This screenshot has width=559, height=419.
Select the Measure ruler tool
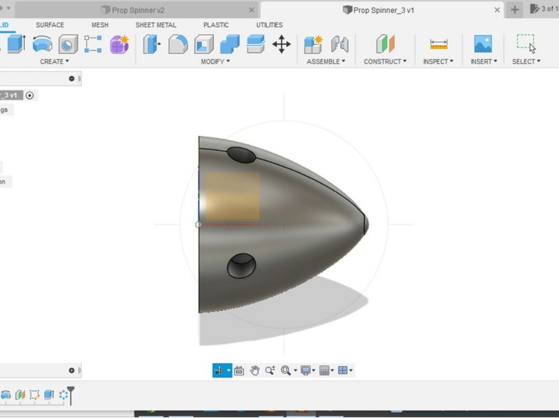tap(439, 44)
